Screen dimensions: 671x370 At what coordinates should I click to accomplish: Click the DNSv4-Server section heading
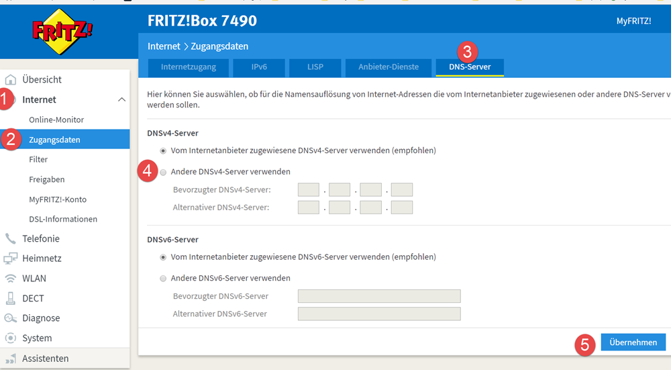point(173,133)
